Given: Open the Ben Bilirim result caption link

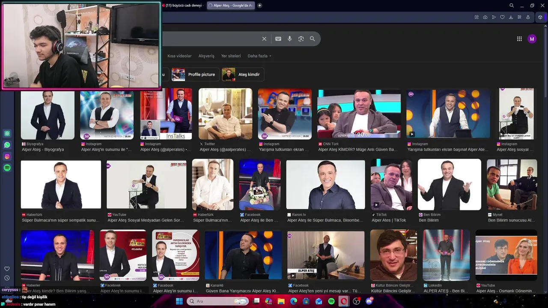Looking at the screenshot, I should coord(429,220).
